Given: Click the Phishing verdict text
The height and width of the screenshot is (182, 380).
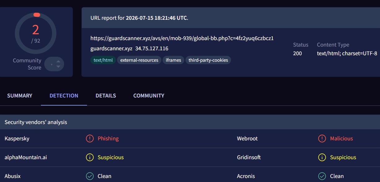Looking at the screenshot, I should pos(108,139).
